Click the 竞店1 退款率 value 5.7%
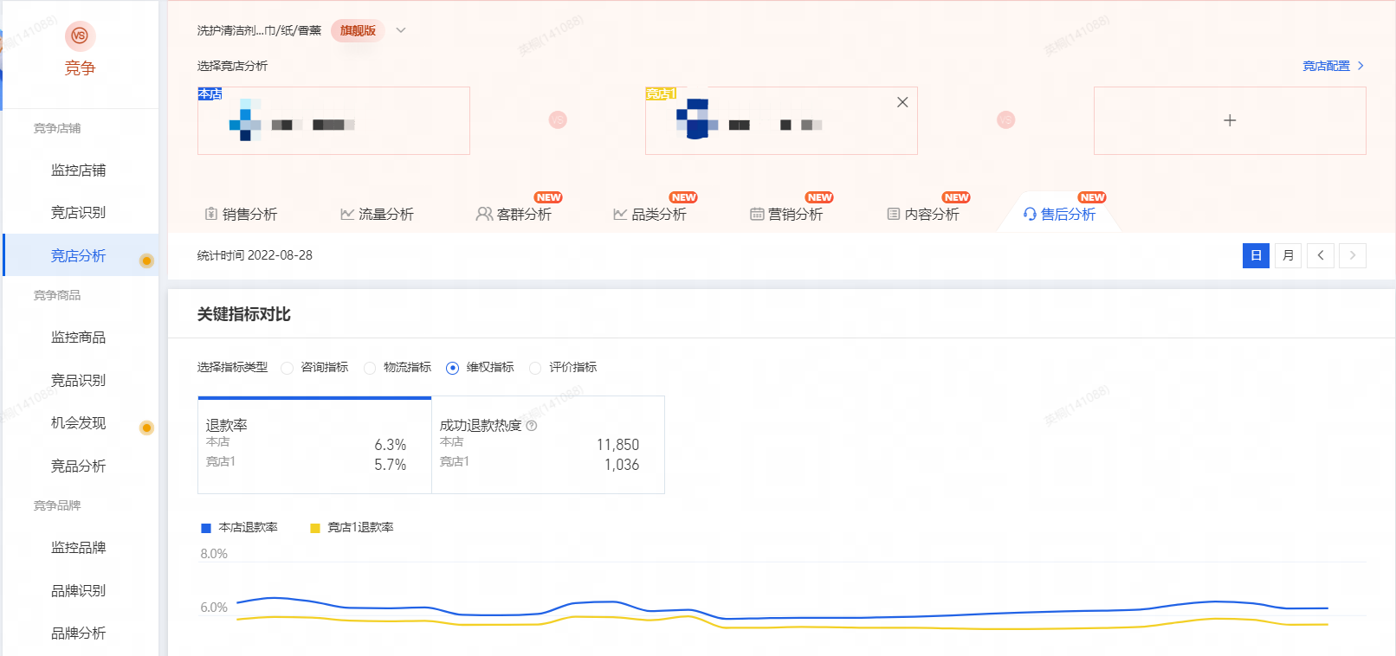 (x=391, y=465)
